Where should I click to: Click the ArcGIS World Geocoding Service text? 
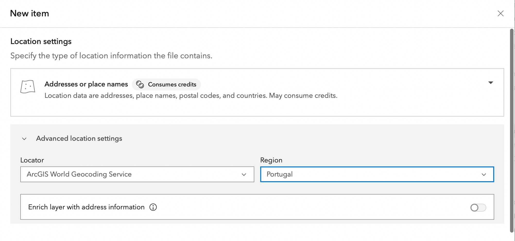pos(79,174)
